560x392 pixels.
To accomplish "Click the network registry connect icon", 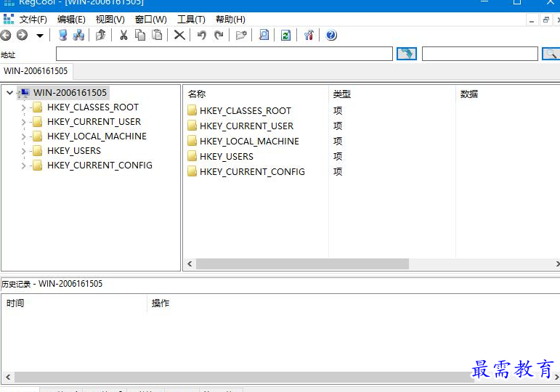I will [78, 35].
